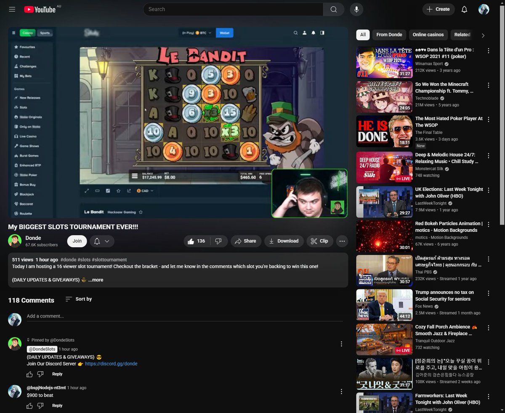Like the video with thumbs up
Image resolution: width=505 pixels, height=413 pixels.
(197, 241)
